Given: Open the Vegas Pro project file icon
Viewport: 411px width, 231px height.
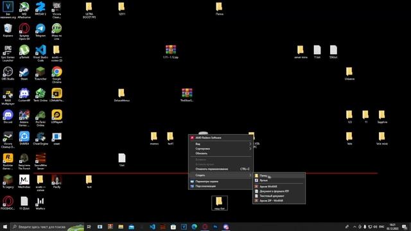Looking at the screenshot, I should pos(8,10).
